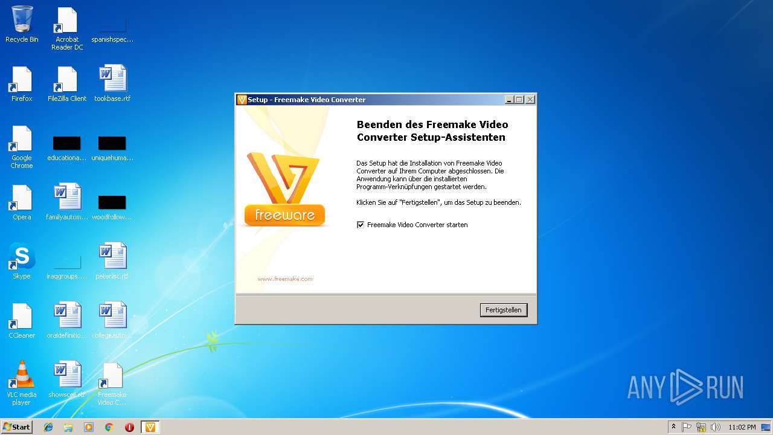Select the Skype shortcut
The width and height of the screenshot is (773, 435).
coord(22,261)
